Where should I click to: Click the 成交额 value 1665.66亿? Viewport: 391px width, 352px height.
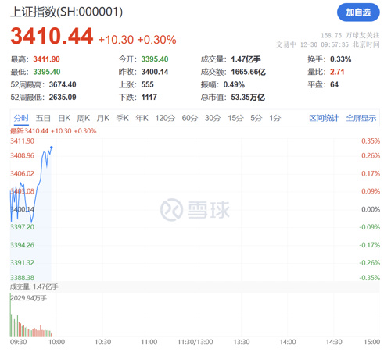(248, 72)
